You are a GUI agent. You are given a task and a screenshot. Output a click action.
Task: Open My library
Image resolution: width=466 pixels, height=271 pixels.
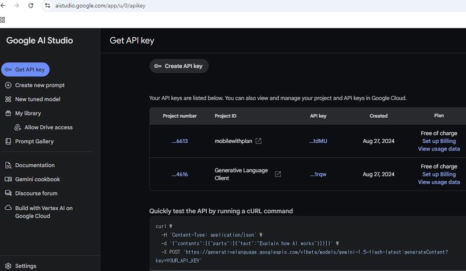pyautogui.click(x=28, y=113)
